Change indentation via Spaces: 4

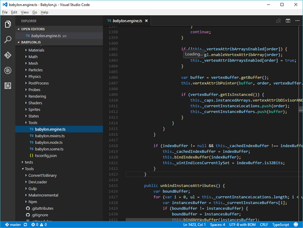[x=217, y=225]
